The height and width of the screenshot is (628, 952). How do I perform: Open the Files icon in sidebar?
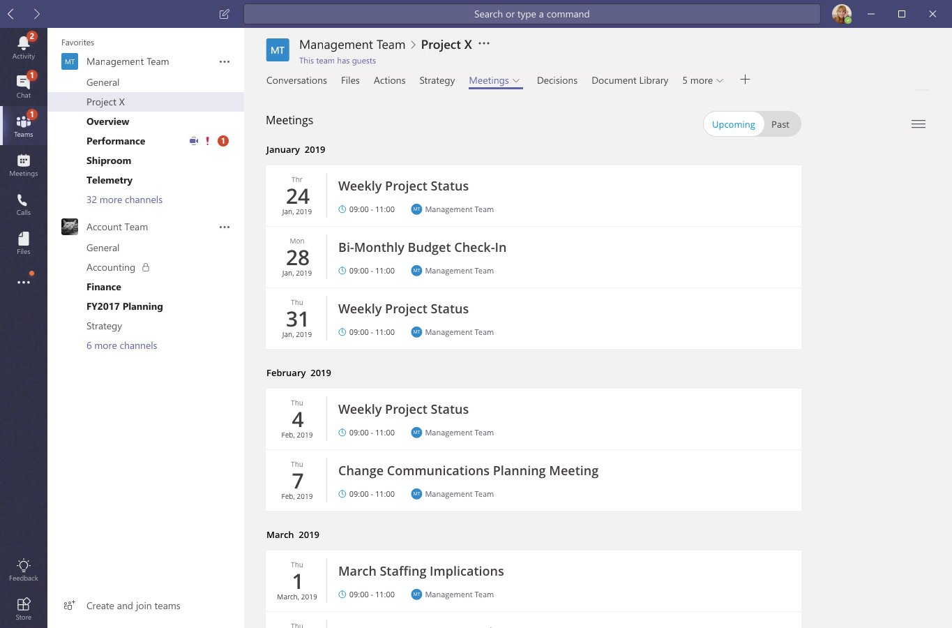tap(23, 239)
